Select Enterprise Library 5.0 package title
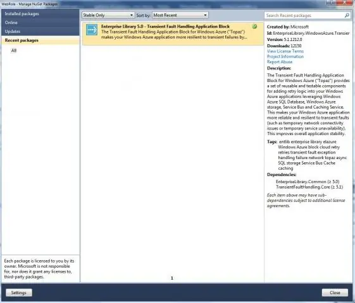This screenshot has height=303, width=355. pos(165,27)
